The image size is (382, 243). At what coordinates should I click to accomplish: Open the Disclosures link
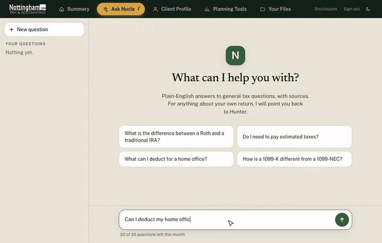(326, 9)
